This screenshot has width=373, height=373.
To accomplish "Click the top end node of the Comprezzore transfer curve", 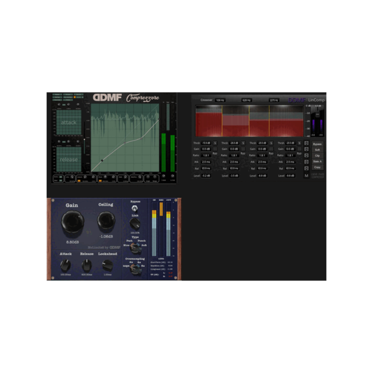I will coord(159,119).
